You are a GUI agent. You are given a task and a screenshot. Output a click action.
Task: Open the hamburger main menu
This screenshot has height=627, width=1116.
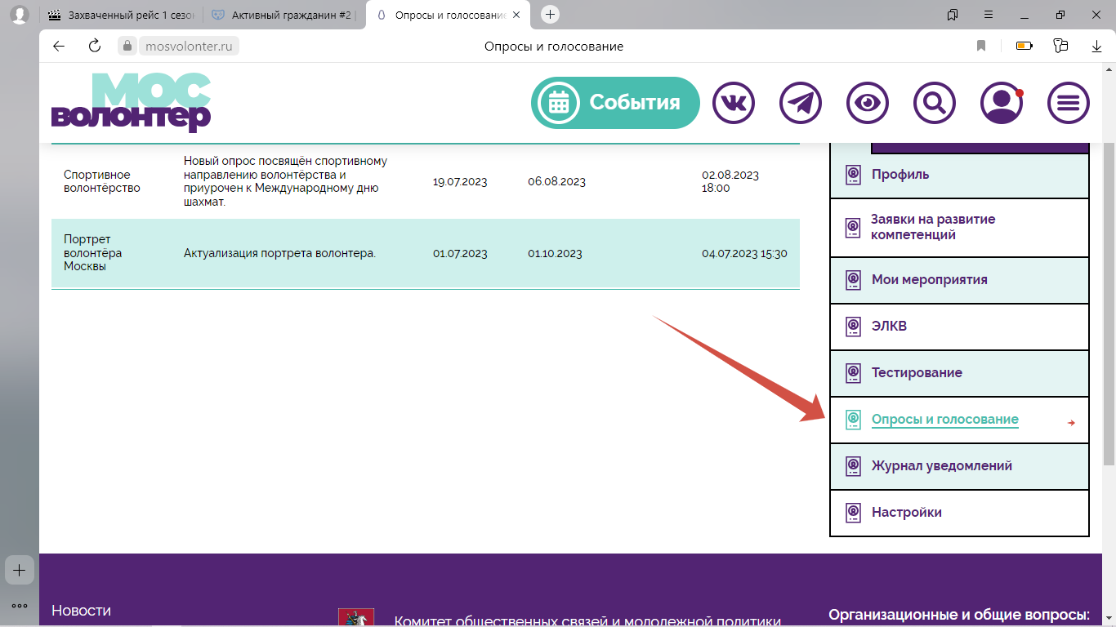point(1069,103)
